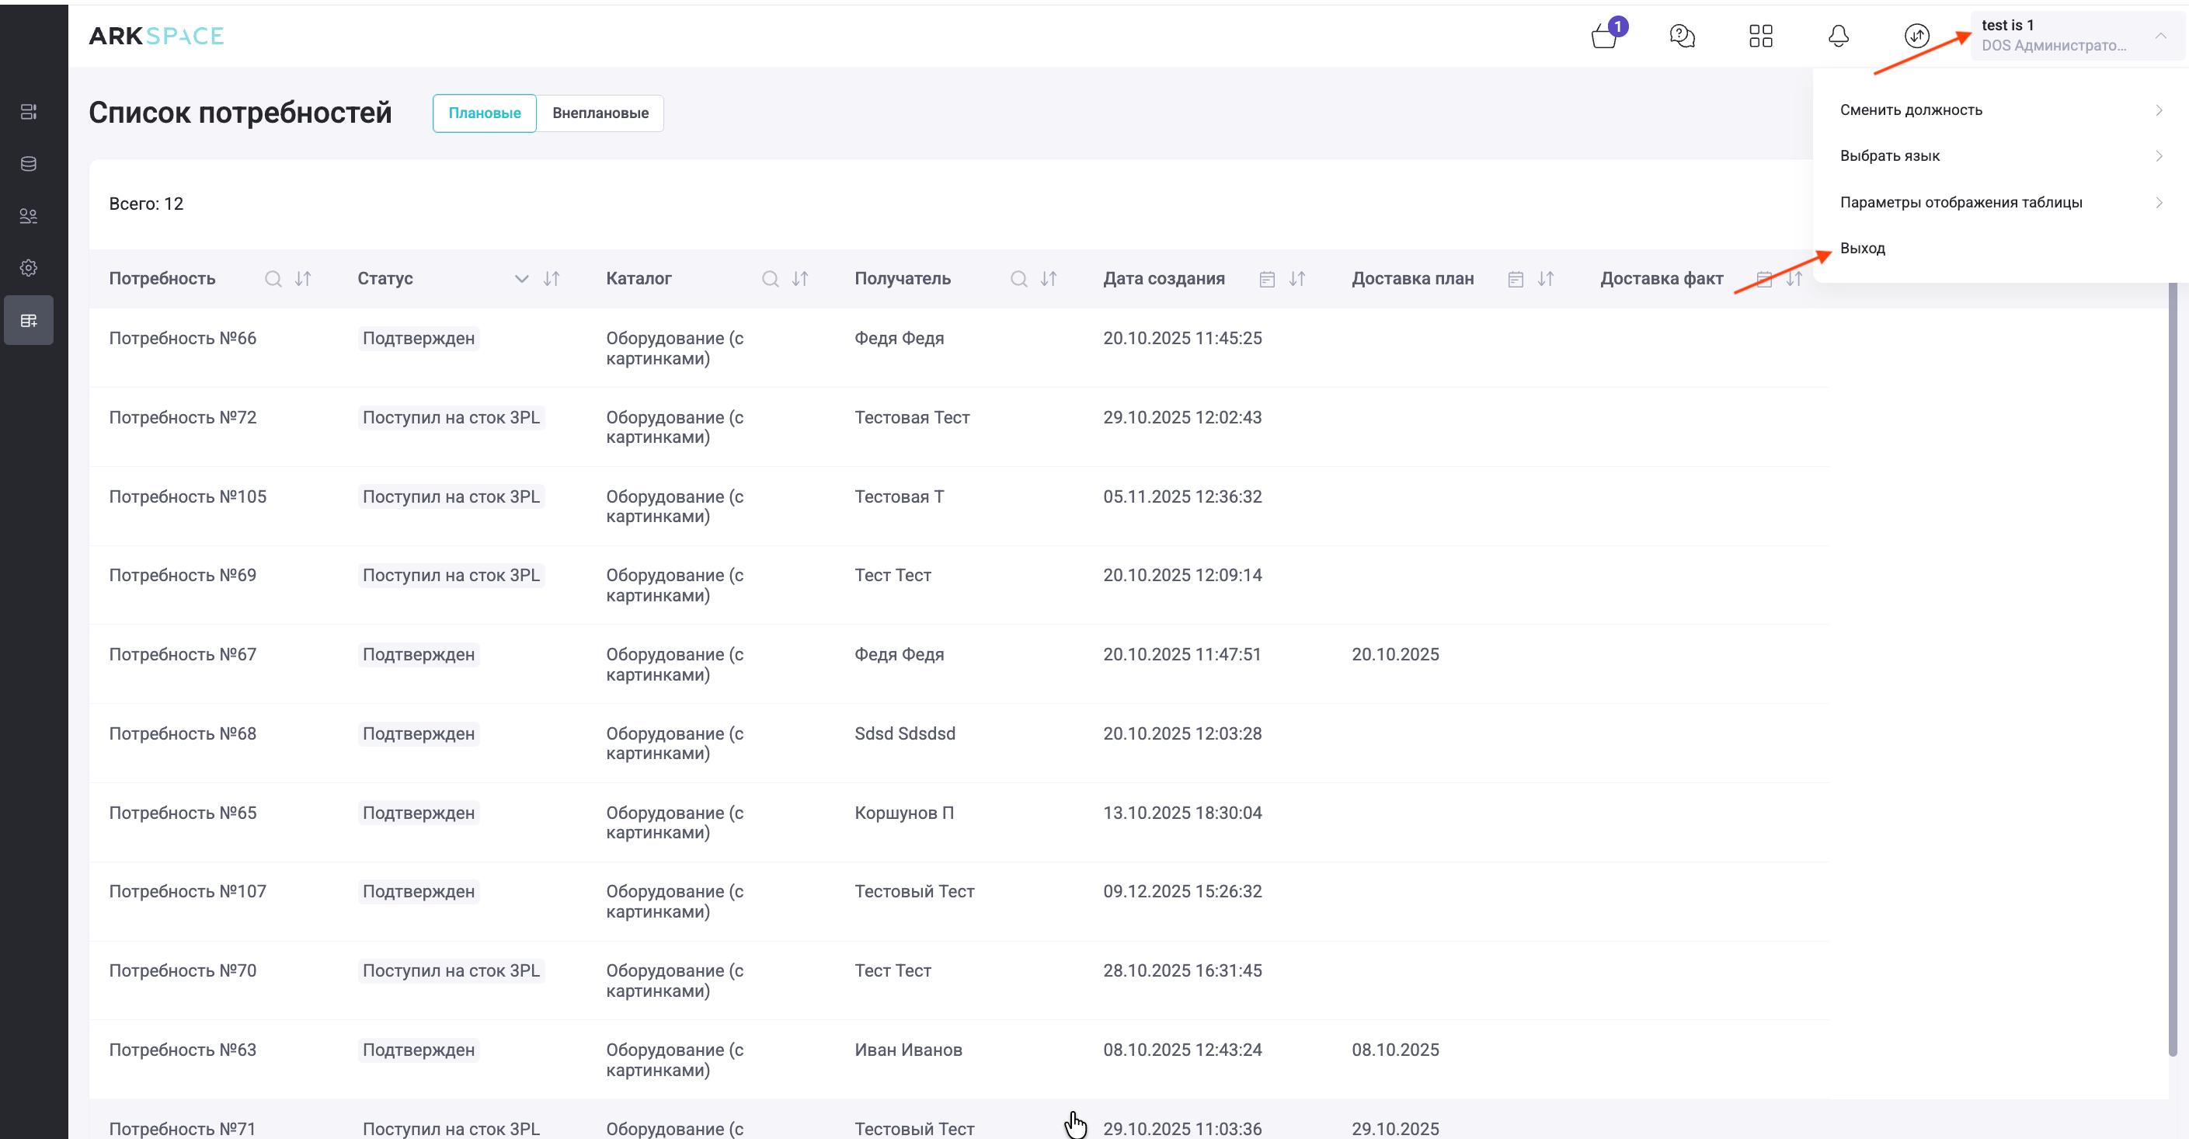Click the notifications bell icon
Viewport: 2189px width, 1139px height.
[x=1838, y=36]
